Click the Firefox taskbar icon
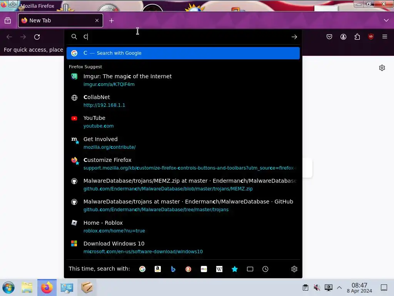 click(x=47, y=288)
